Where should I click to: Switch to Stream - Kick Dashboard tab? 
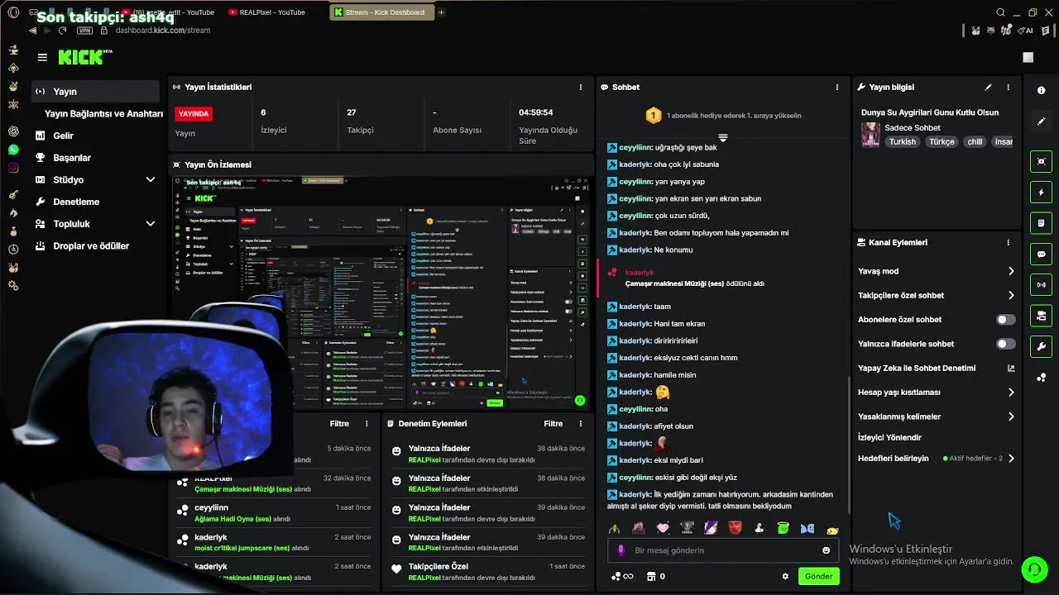381,12
